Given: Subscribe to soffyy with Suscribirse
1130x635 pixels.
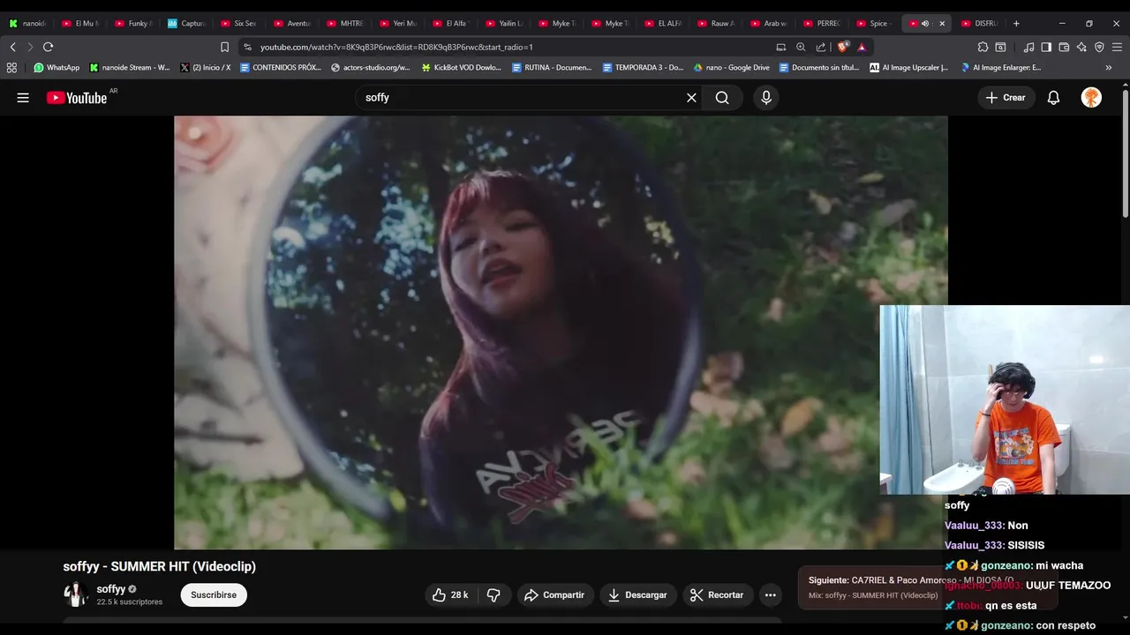Looking at the screenshot, I should 214,595.
